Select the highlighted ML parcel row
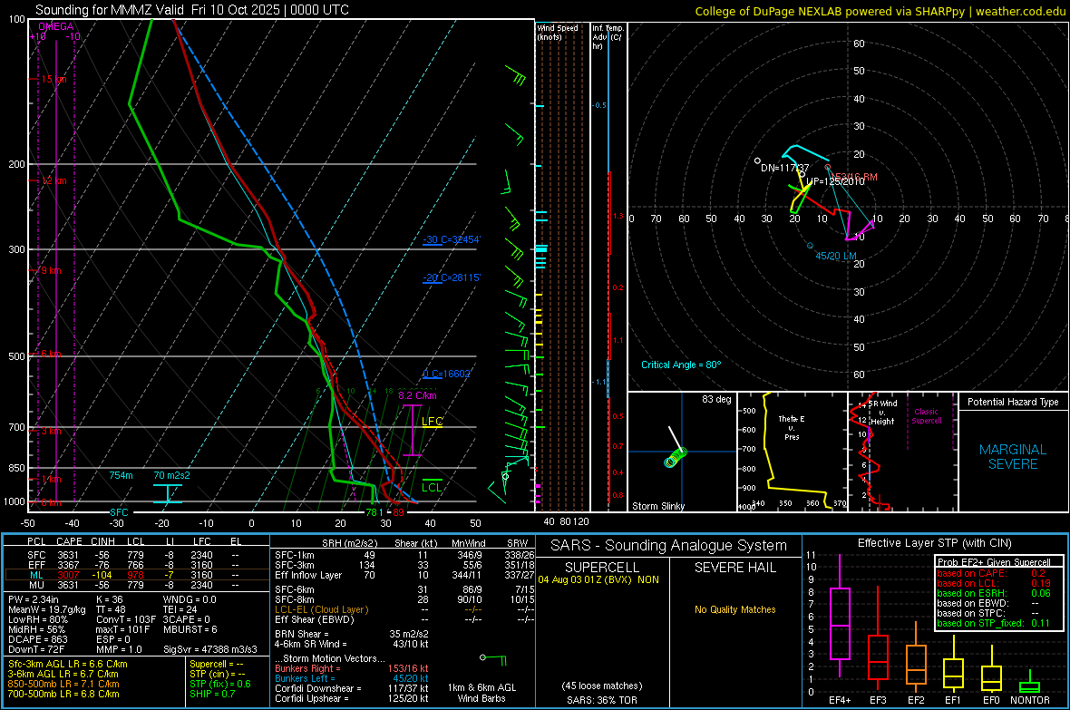 click(137, 575)
